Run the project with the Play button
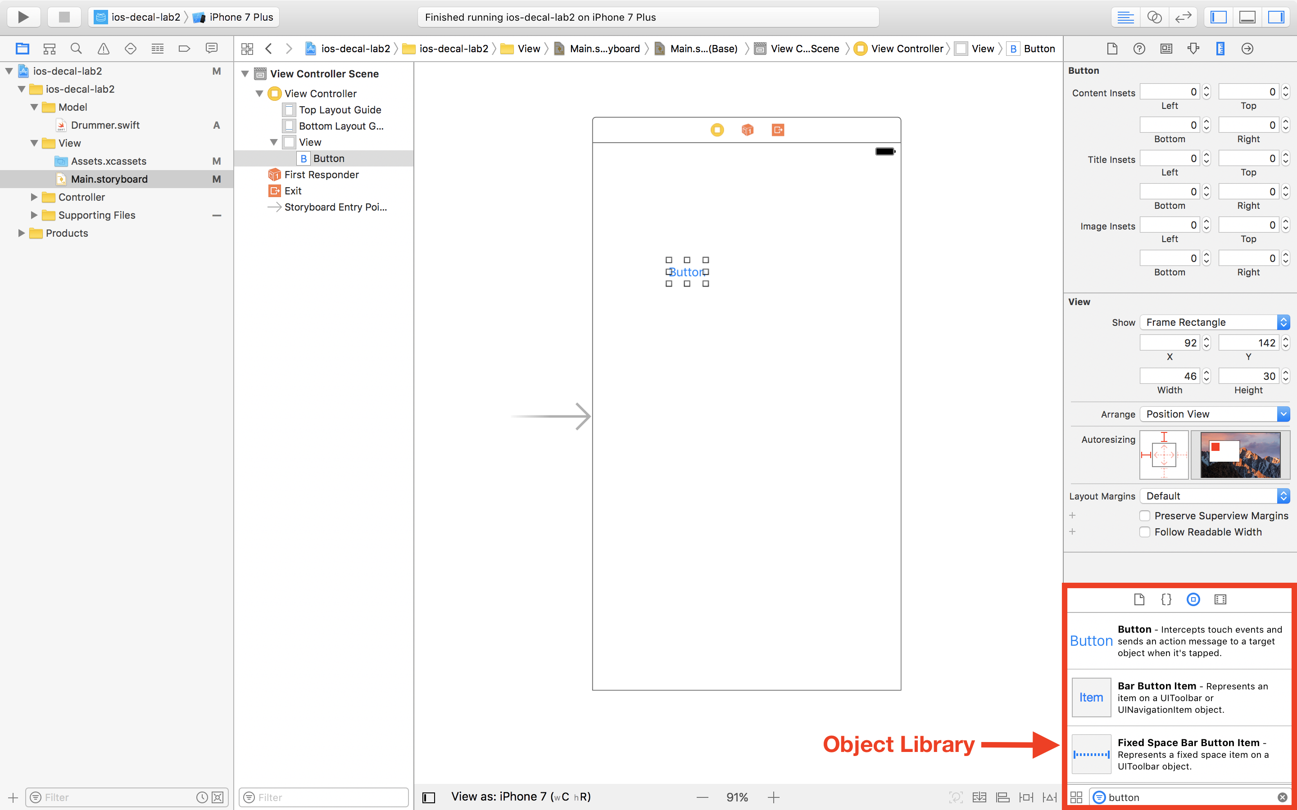 tap(23, 17)
